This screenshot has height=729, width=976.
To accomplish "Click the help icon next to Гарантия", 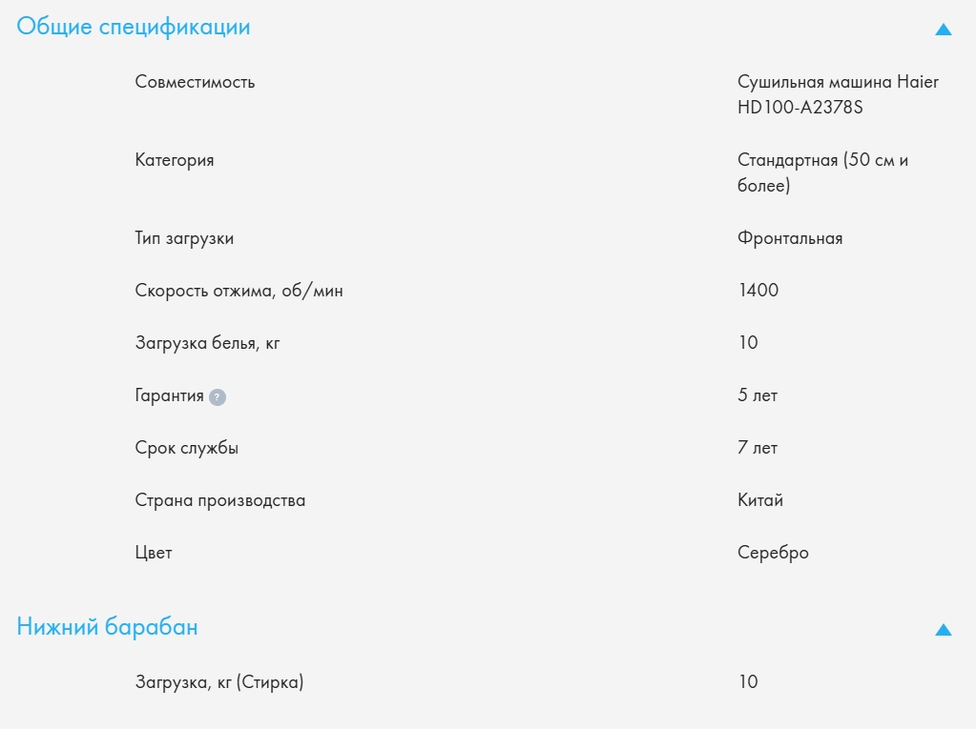I will pos(218,397).
